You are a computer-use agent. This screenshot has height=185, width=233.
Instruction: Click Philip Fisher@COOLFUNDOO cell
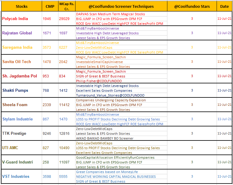coord(121,81)
